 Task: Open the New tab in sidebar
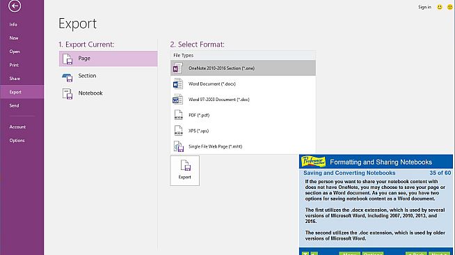click(x=14, y=38)
